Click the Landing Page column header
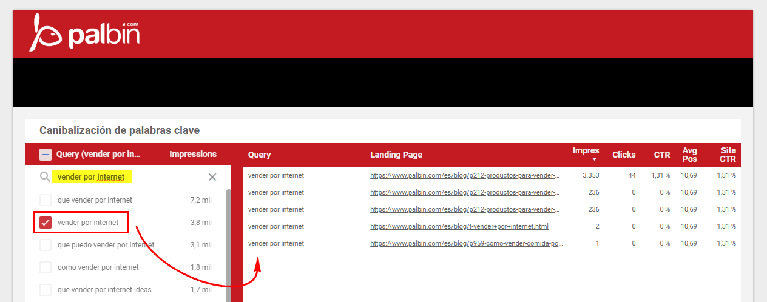 396,155
